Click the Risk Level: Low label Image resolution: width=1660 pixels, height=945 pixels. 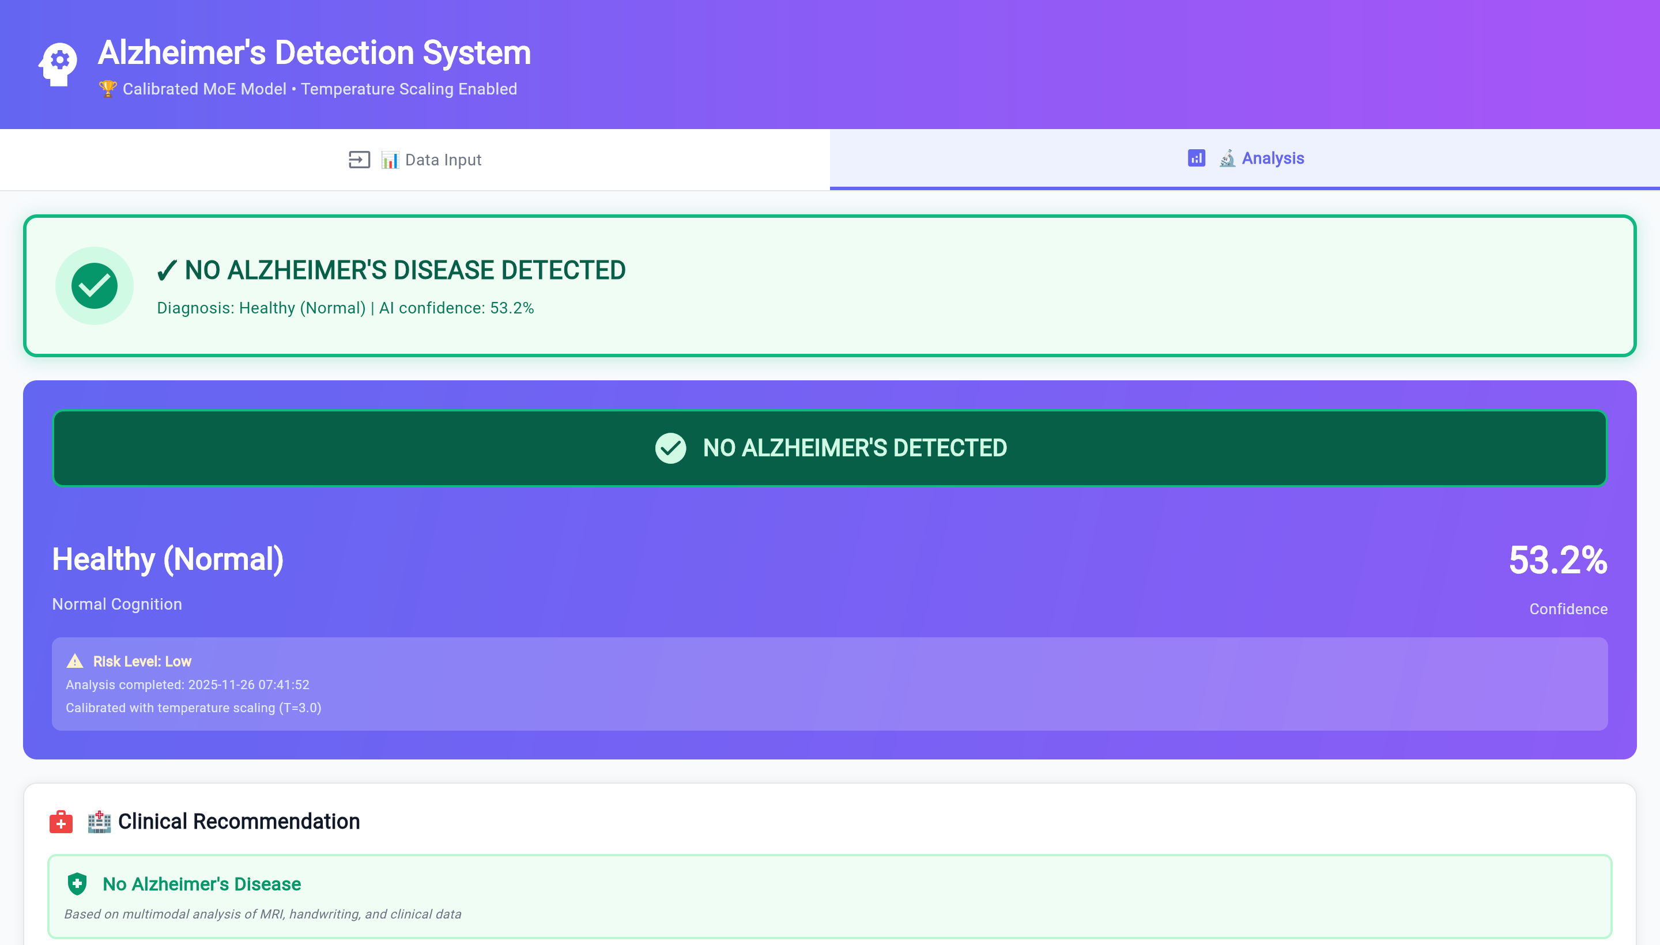142,661
